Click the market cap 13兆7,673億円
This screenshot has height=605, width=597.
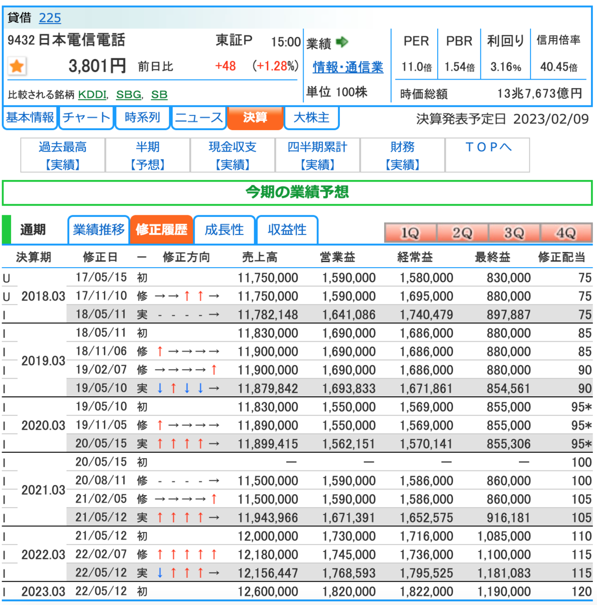(x=540, y=94)
